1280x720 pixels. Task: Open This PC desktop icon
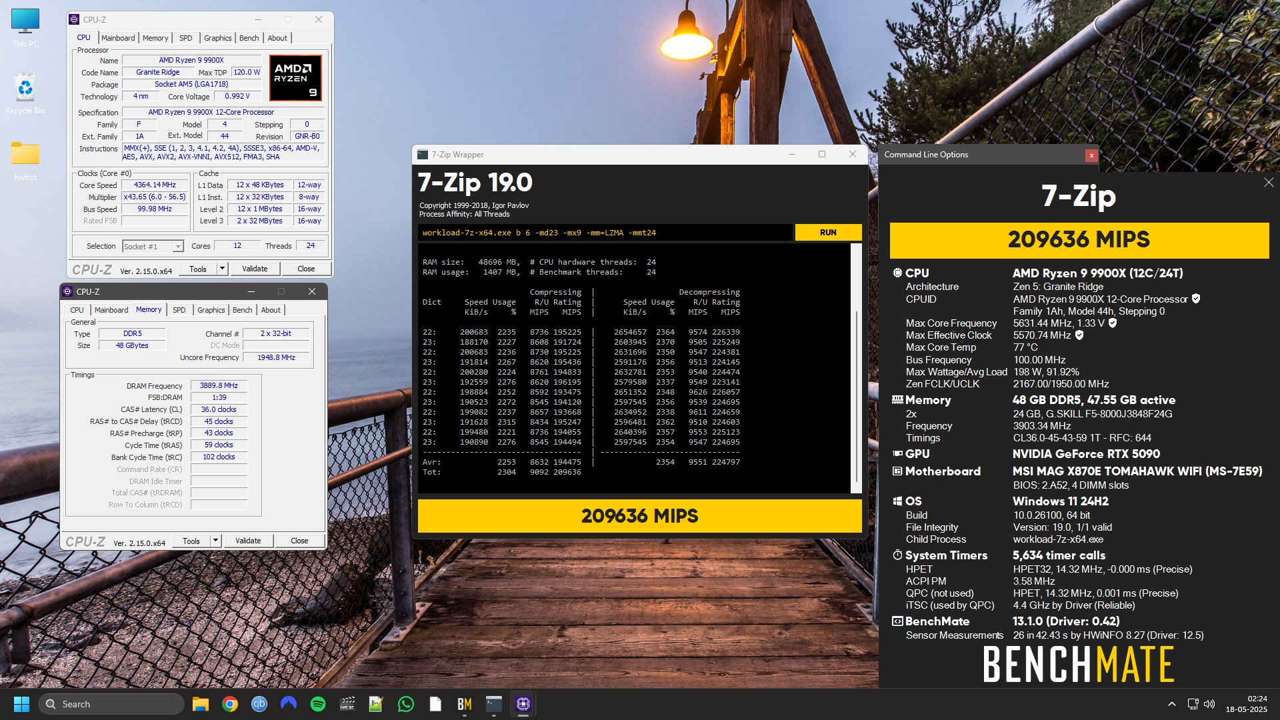tap(25, 28)
